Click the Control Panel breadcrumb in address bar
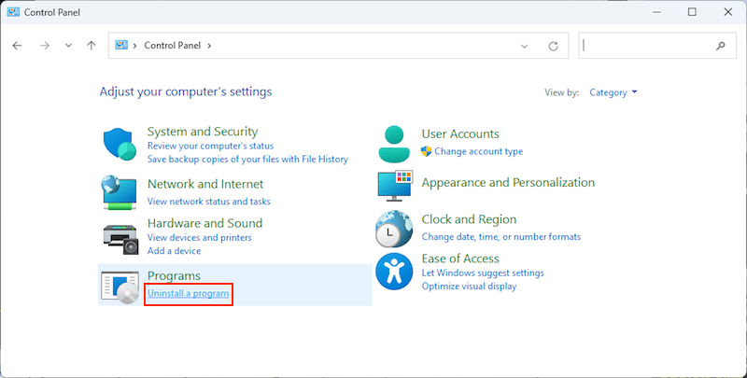 point(173,46)
